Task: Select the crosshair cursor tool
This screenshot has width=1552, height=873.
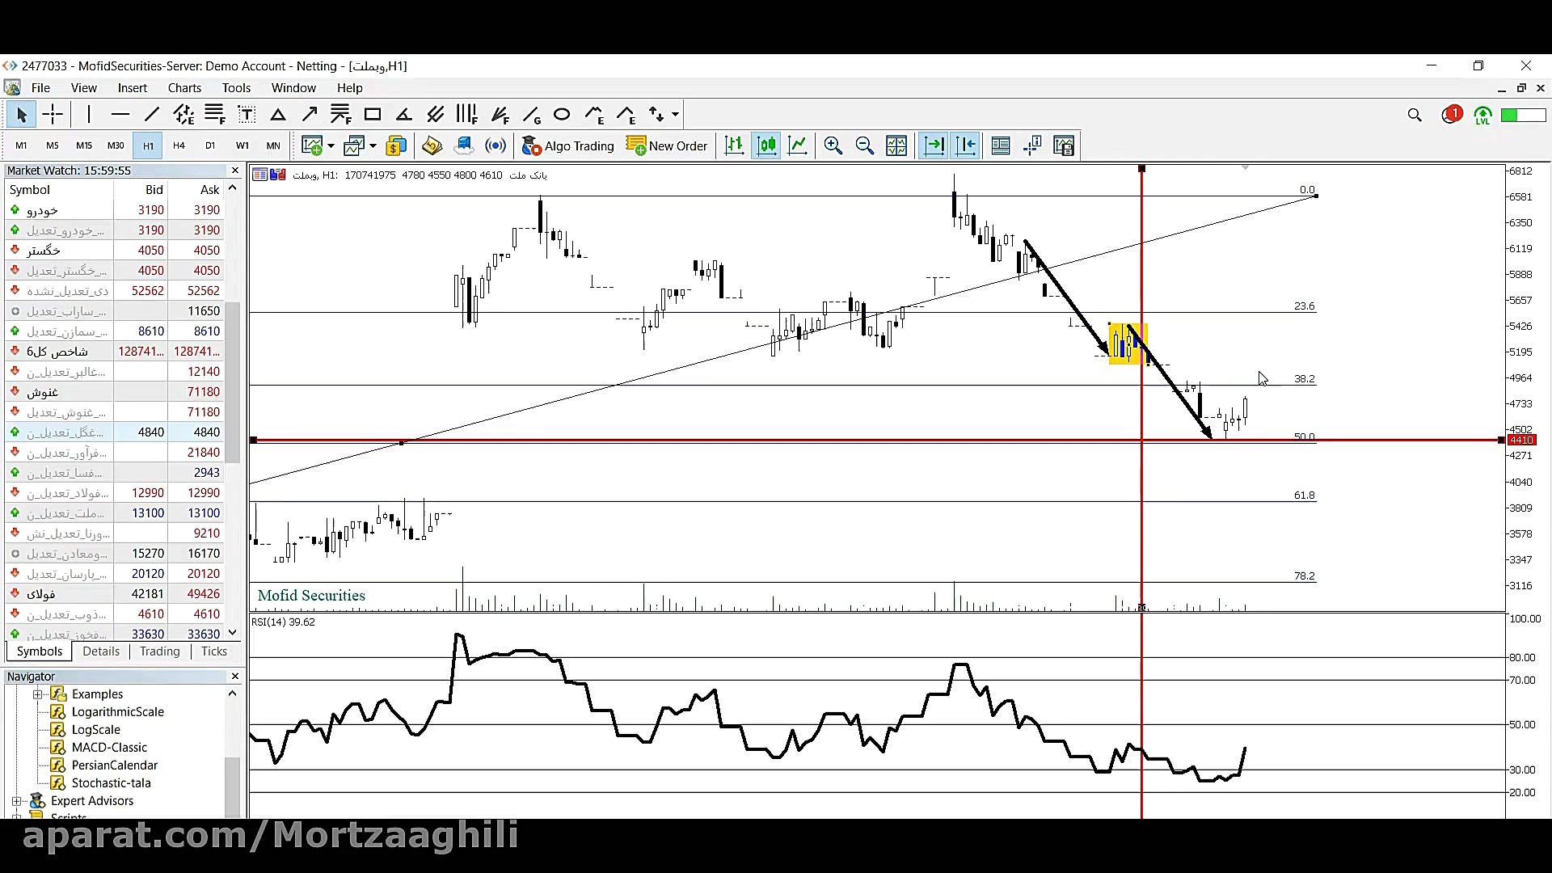Action: click(53, 115)
